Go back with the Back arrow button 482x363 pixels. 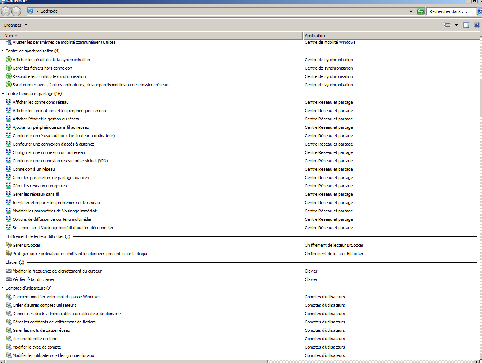pyautogui.click(x=6, y=11)
